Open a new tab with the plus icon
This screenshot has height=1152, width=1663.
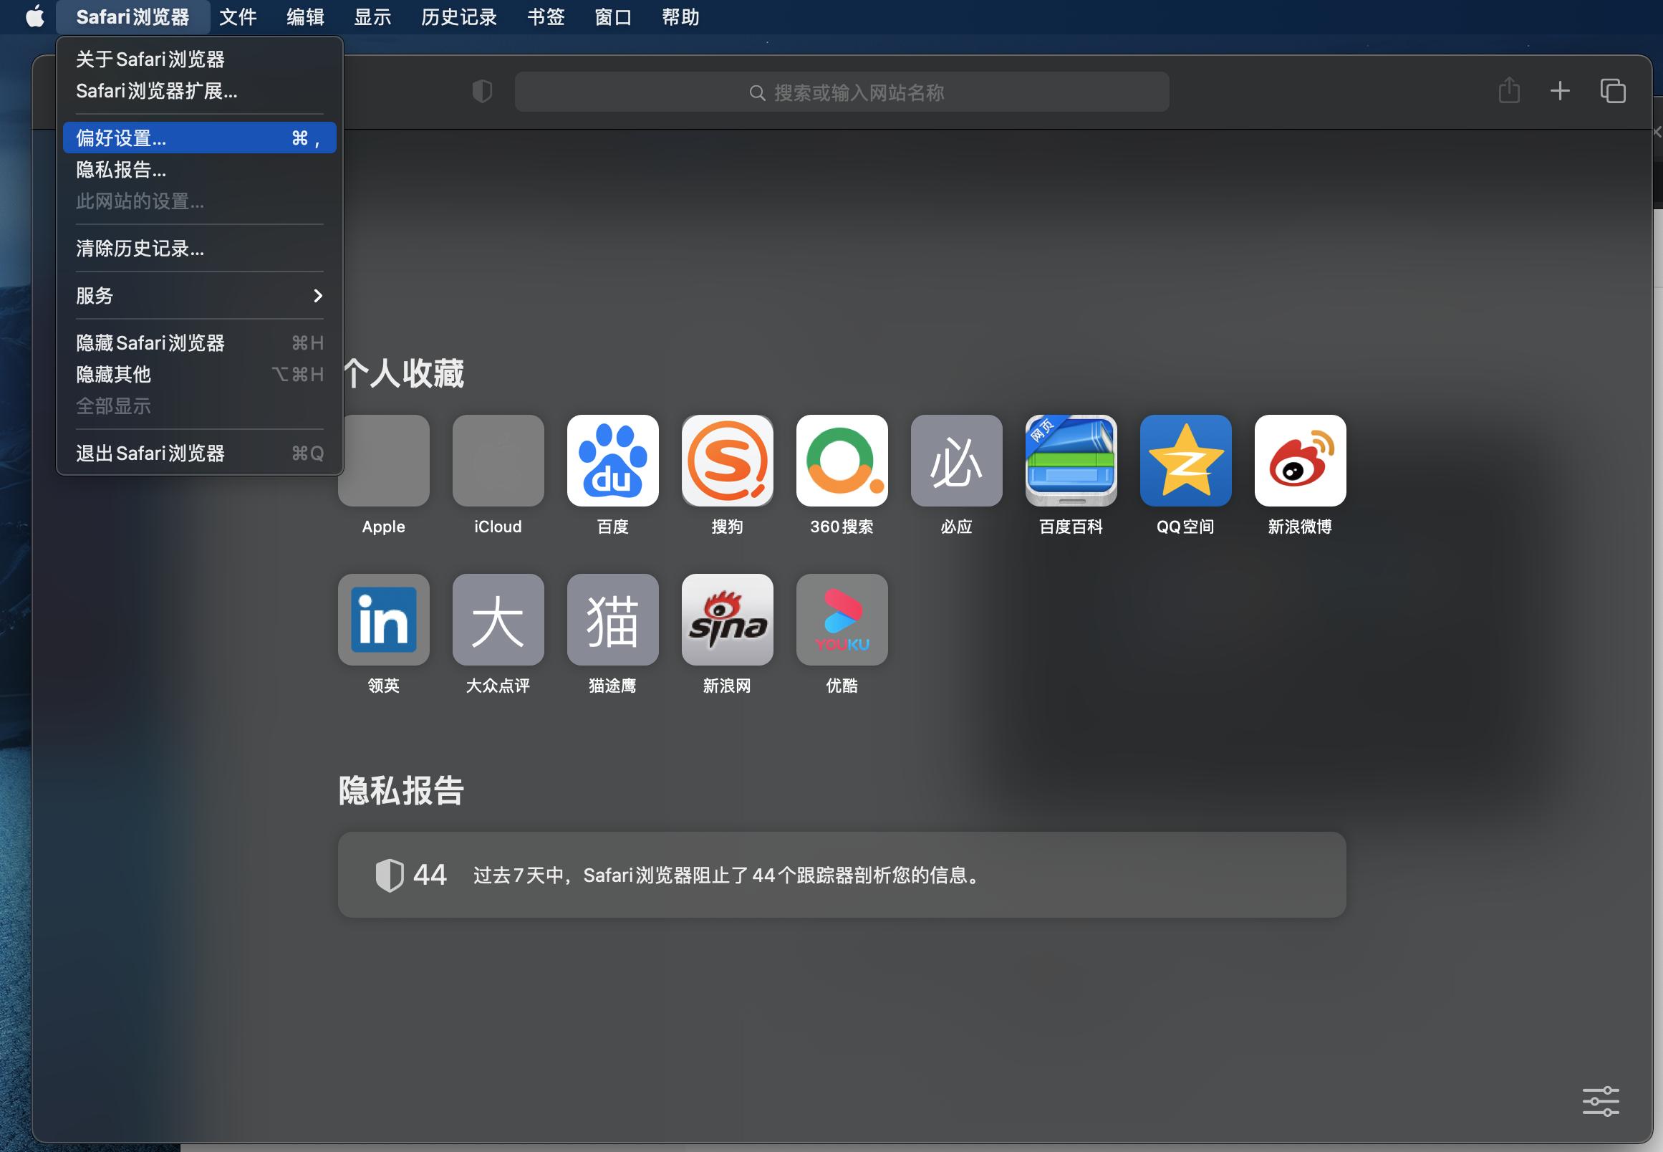(1559, 91)
